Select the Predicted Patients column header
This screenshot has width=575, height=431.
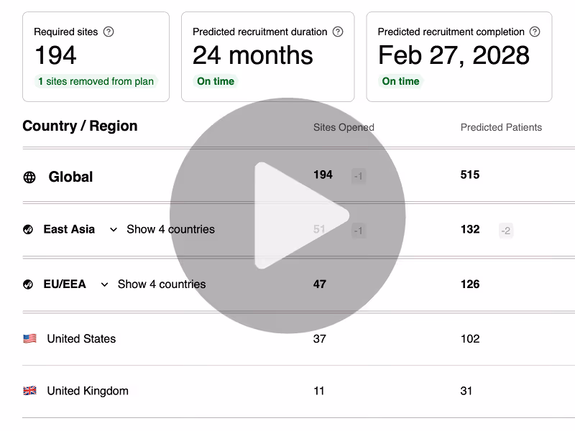501,127
